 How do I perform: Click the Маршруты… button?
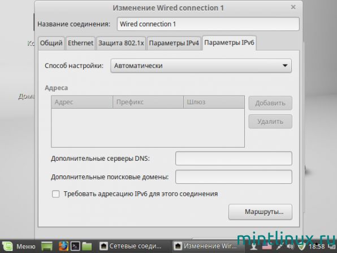[260, 212]
